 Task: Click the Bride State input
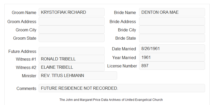172,38
